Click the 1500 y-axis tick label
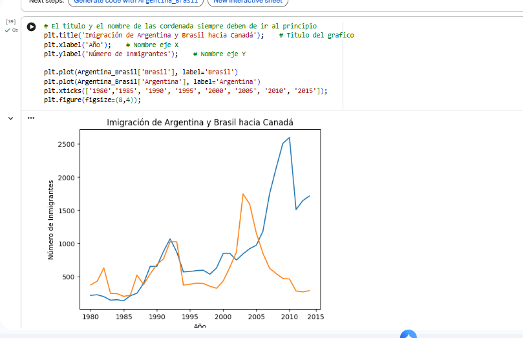Image resolution: width=523 pixels, height=338 pixels. point(67,211)
